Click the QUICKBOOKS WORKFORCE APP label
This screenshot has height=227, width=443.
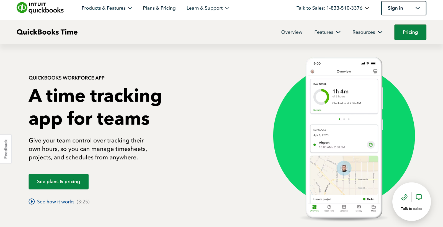pyautogui.click(x=66, y=78)
